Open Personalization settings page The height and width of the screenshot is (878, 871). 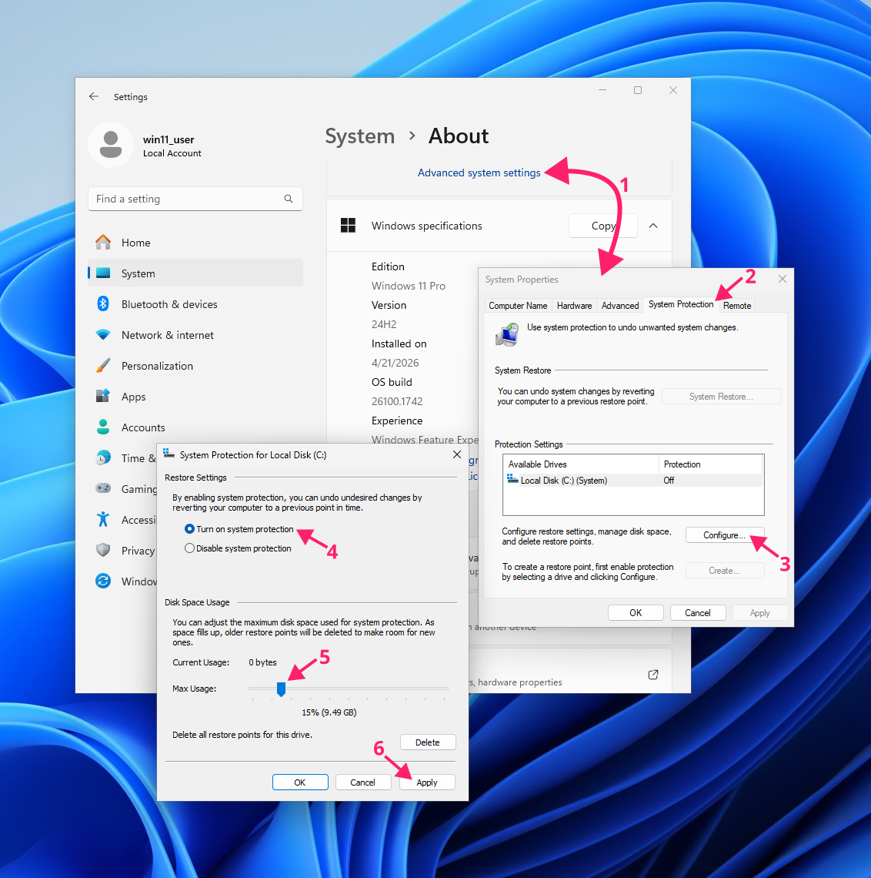(195, 366)
